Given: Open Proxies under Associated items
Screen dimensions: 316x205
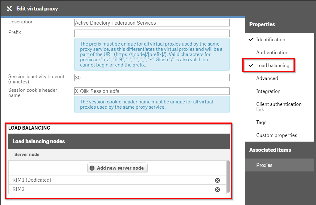Looking at the screenshot, I should [264, 165].
